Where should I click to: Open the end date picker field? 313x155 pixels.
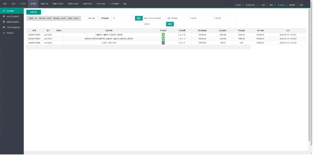tap(225, 18)
